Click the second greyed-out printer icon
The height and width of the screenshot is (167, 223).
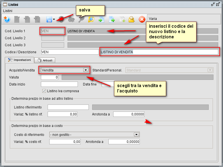click(71, 19)
